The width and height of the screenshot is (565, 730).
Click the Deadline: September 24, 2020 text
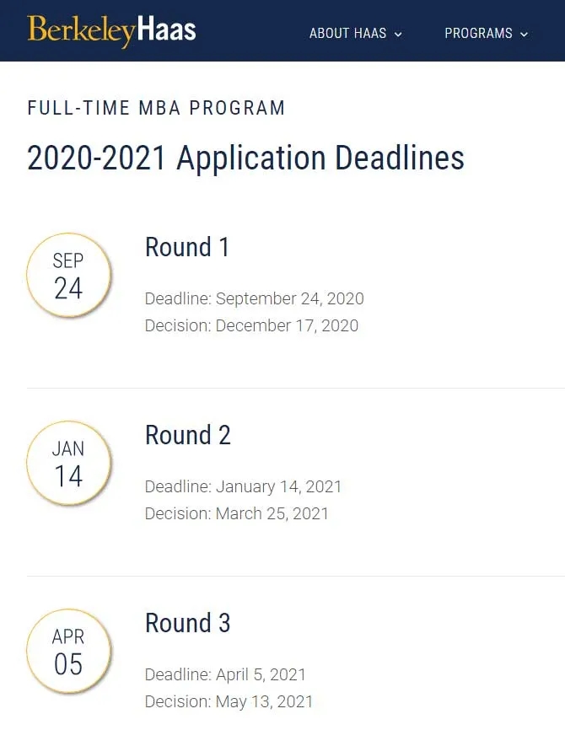point(255,298)
